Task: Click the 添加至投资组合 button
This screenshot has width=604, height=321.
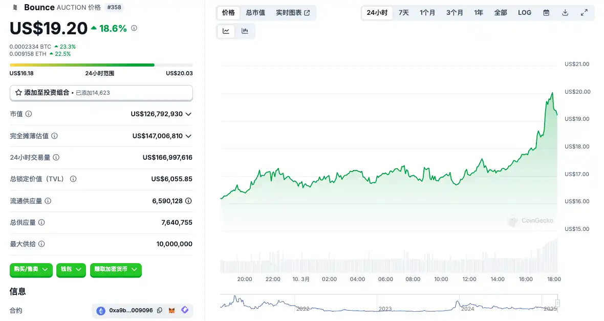Action: coord(101,93)
